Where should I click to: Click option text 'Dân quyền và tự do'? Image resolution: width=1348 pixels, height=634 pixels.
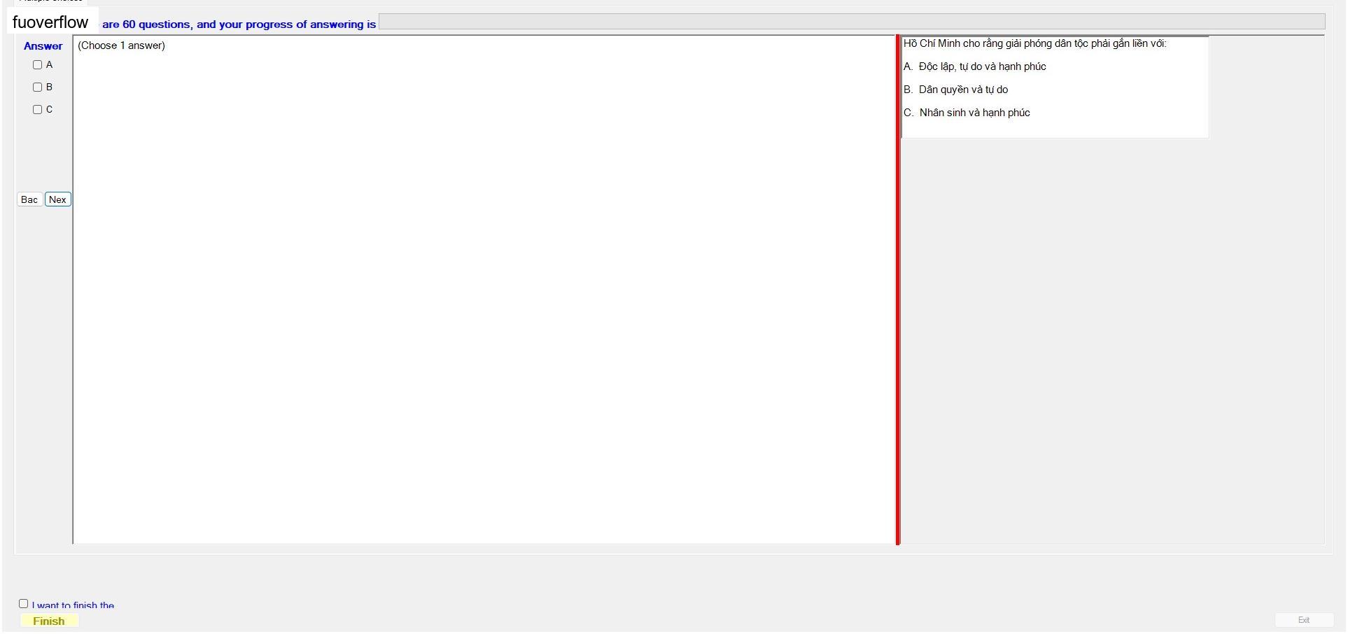click(x=964, y=90)
